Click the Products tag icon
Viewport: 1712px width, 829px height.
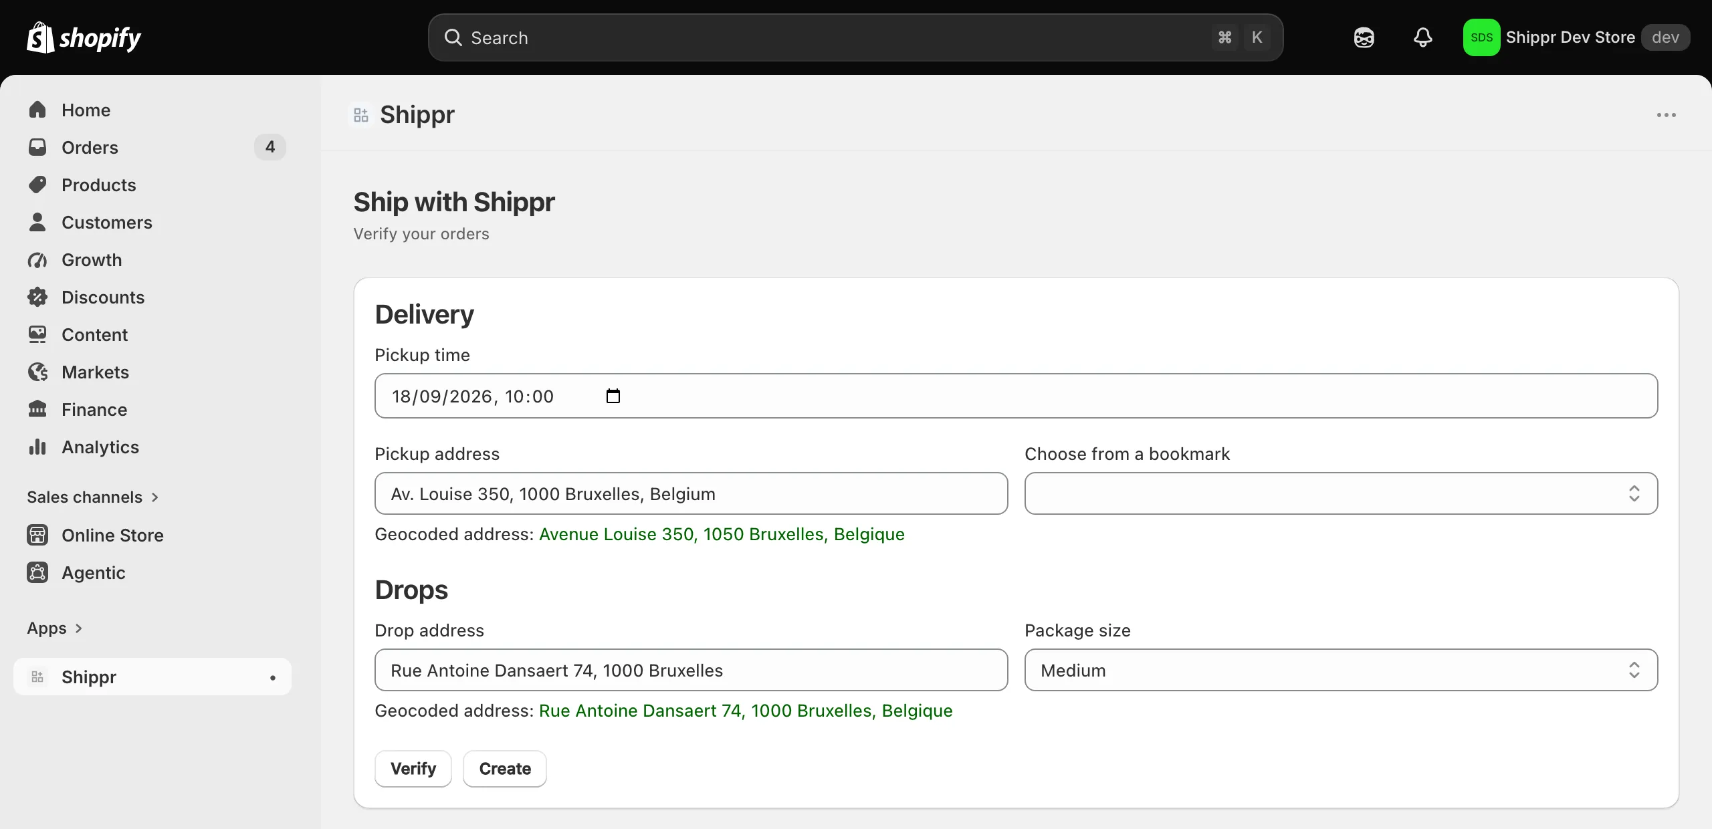pyautogui.click(x=37, y=185)
